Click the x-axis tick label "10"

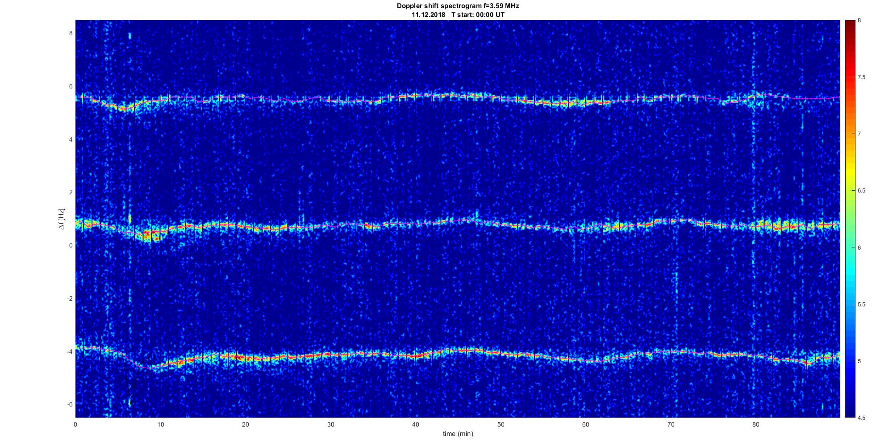pos(161,424)
